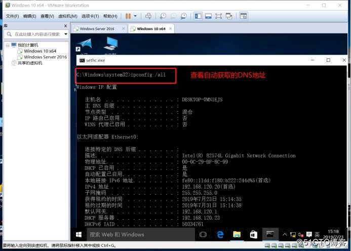
Task: Click the VMware pause/suspend button
Action: (x=128, y=16)
